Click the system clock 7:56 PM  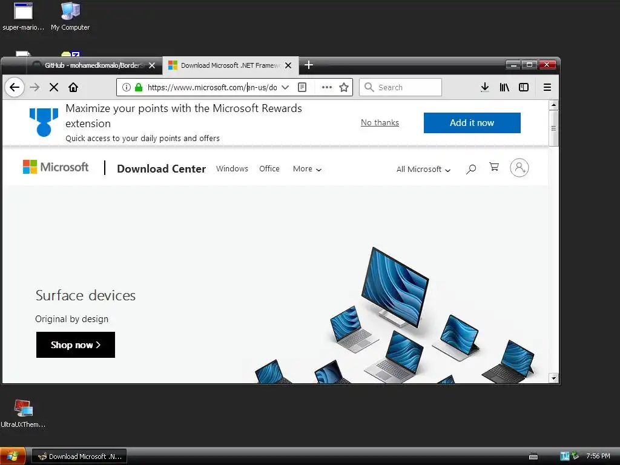(598, 456)
